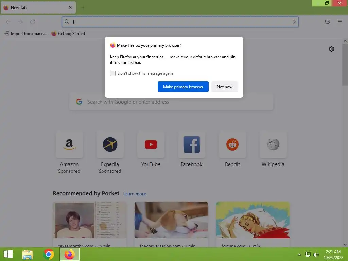Click the address bar input field

click(x=181, y=22)
